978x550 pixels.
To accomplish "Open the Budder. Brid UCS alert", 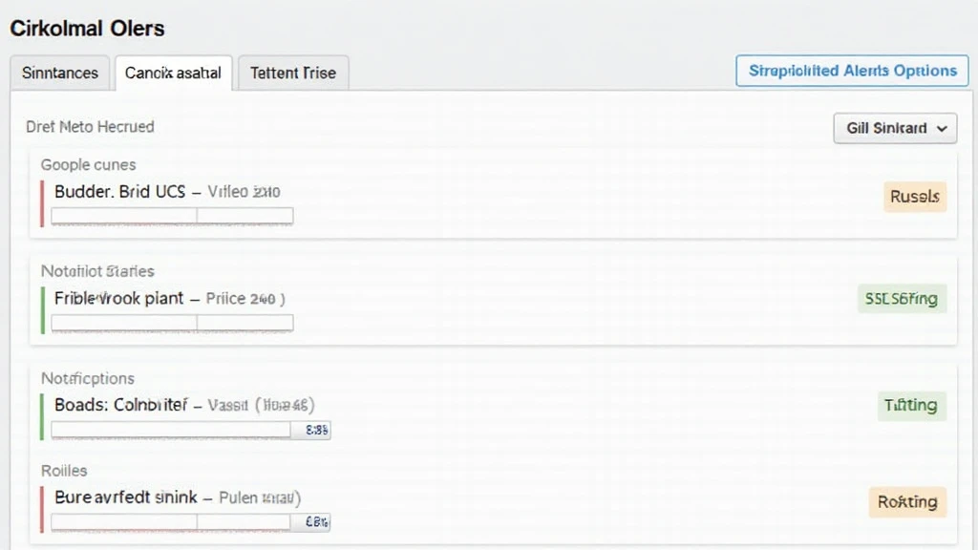I will (x=120, y=192).
